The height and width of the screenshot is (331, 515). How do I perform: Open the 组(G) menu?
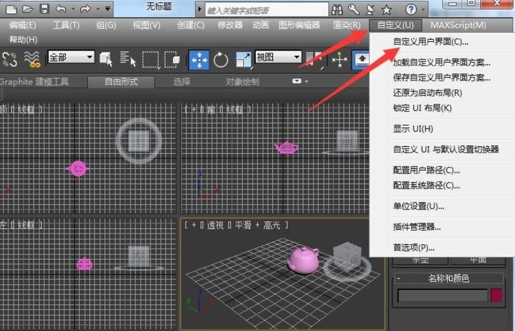pyautogui.click(x=106, y=25)
